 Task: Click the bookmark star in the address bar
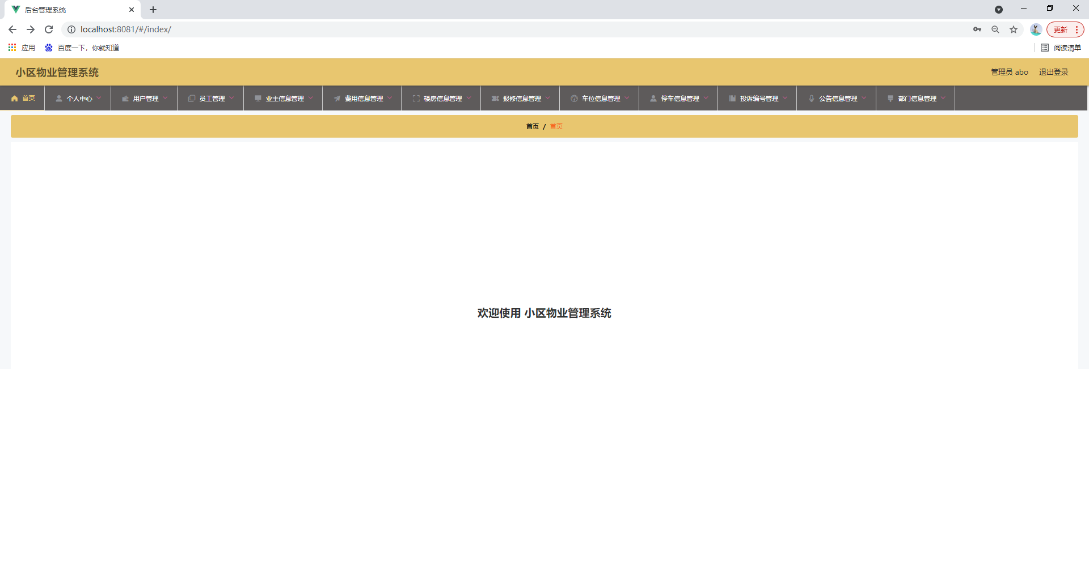(1014, 29)
